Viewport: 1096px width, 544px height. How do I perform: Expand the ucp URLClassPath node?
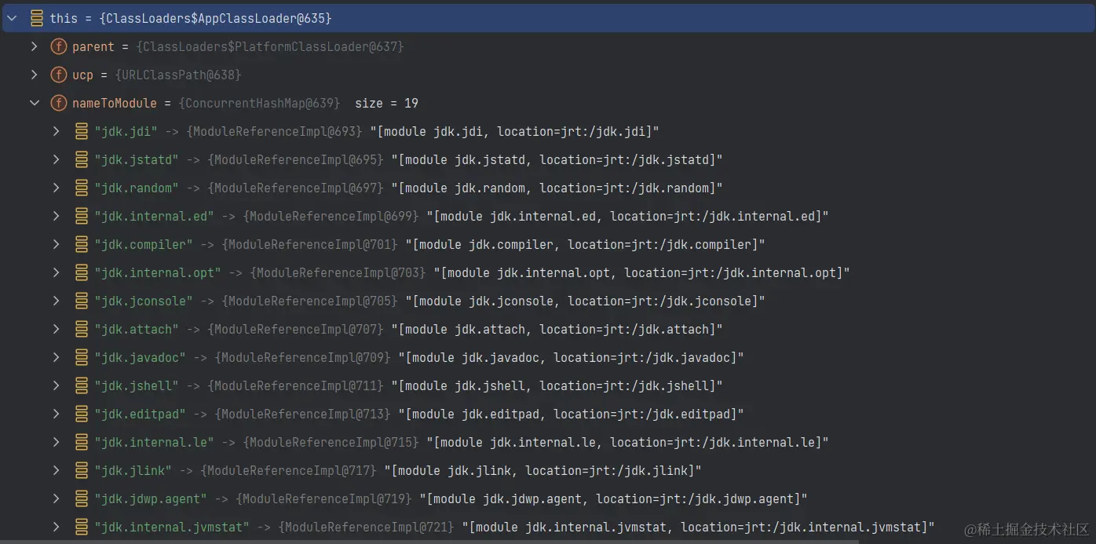pyautogui.click(x=34, y=75)
